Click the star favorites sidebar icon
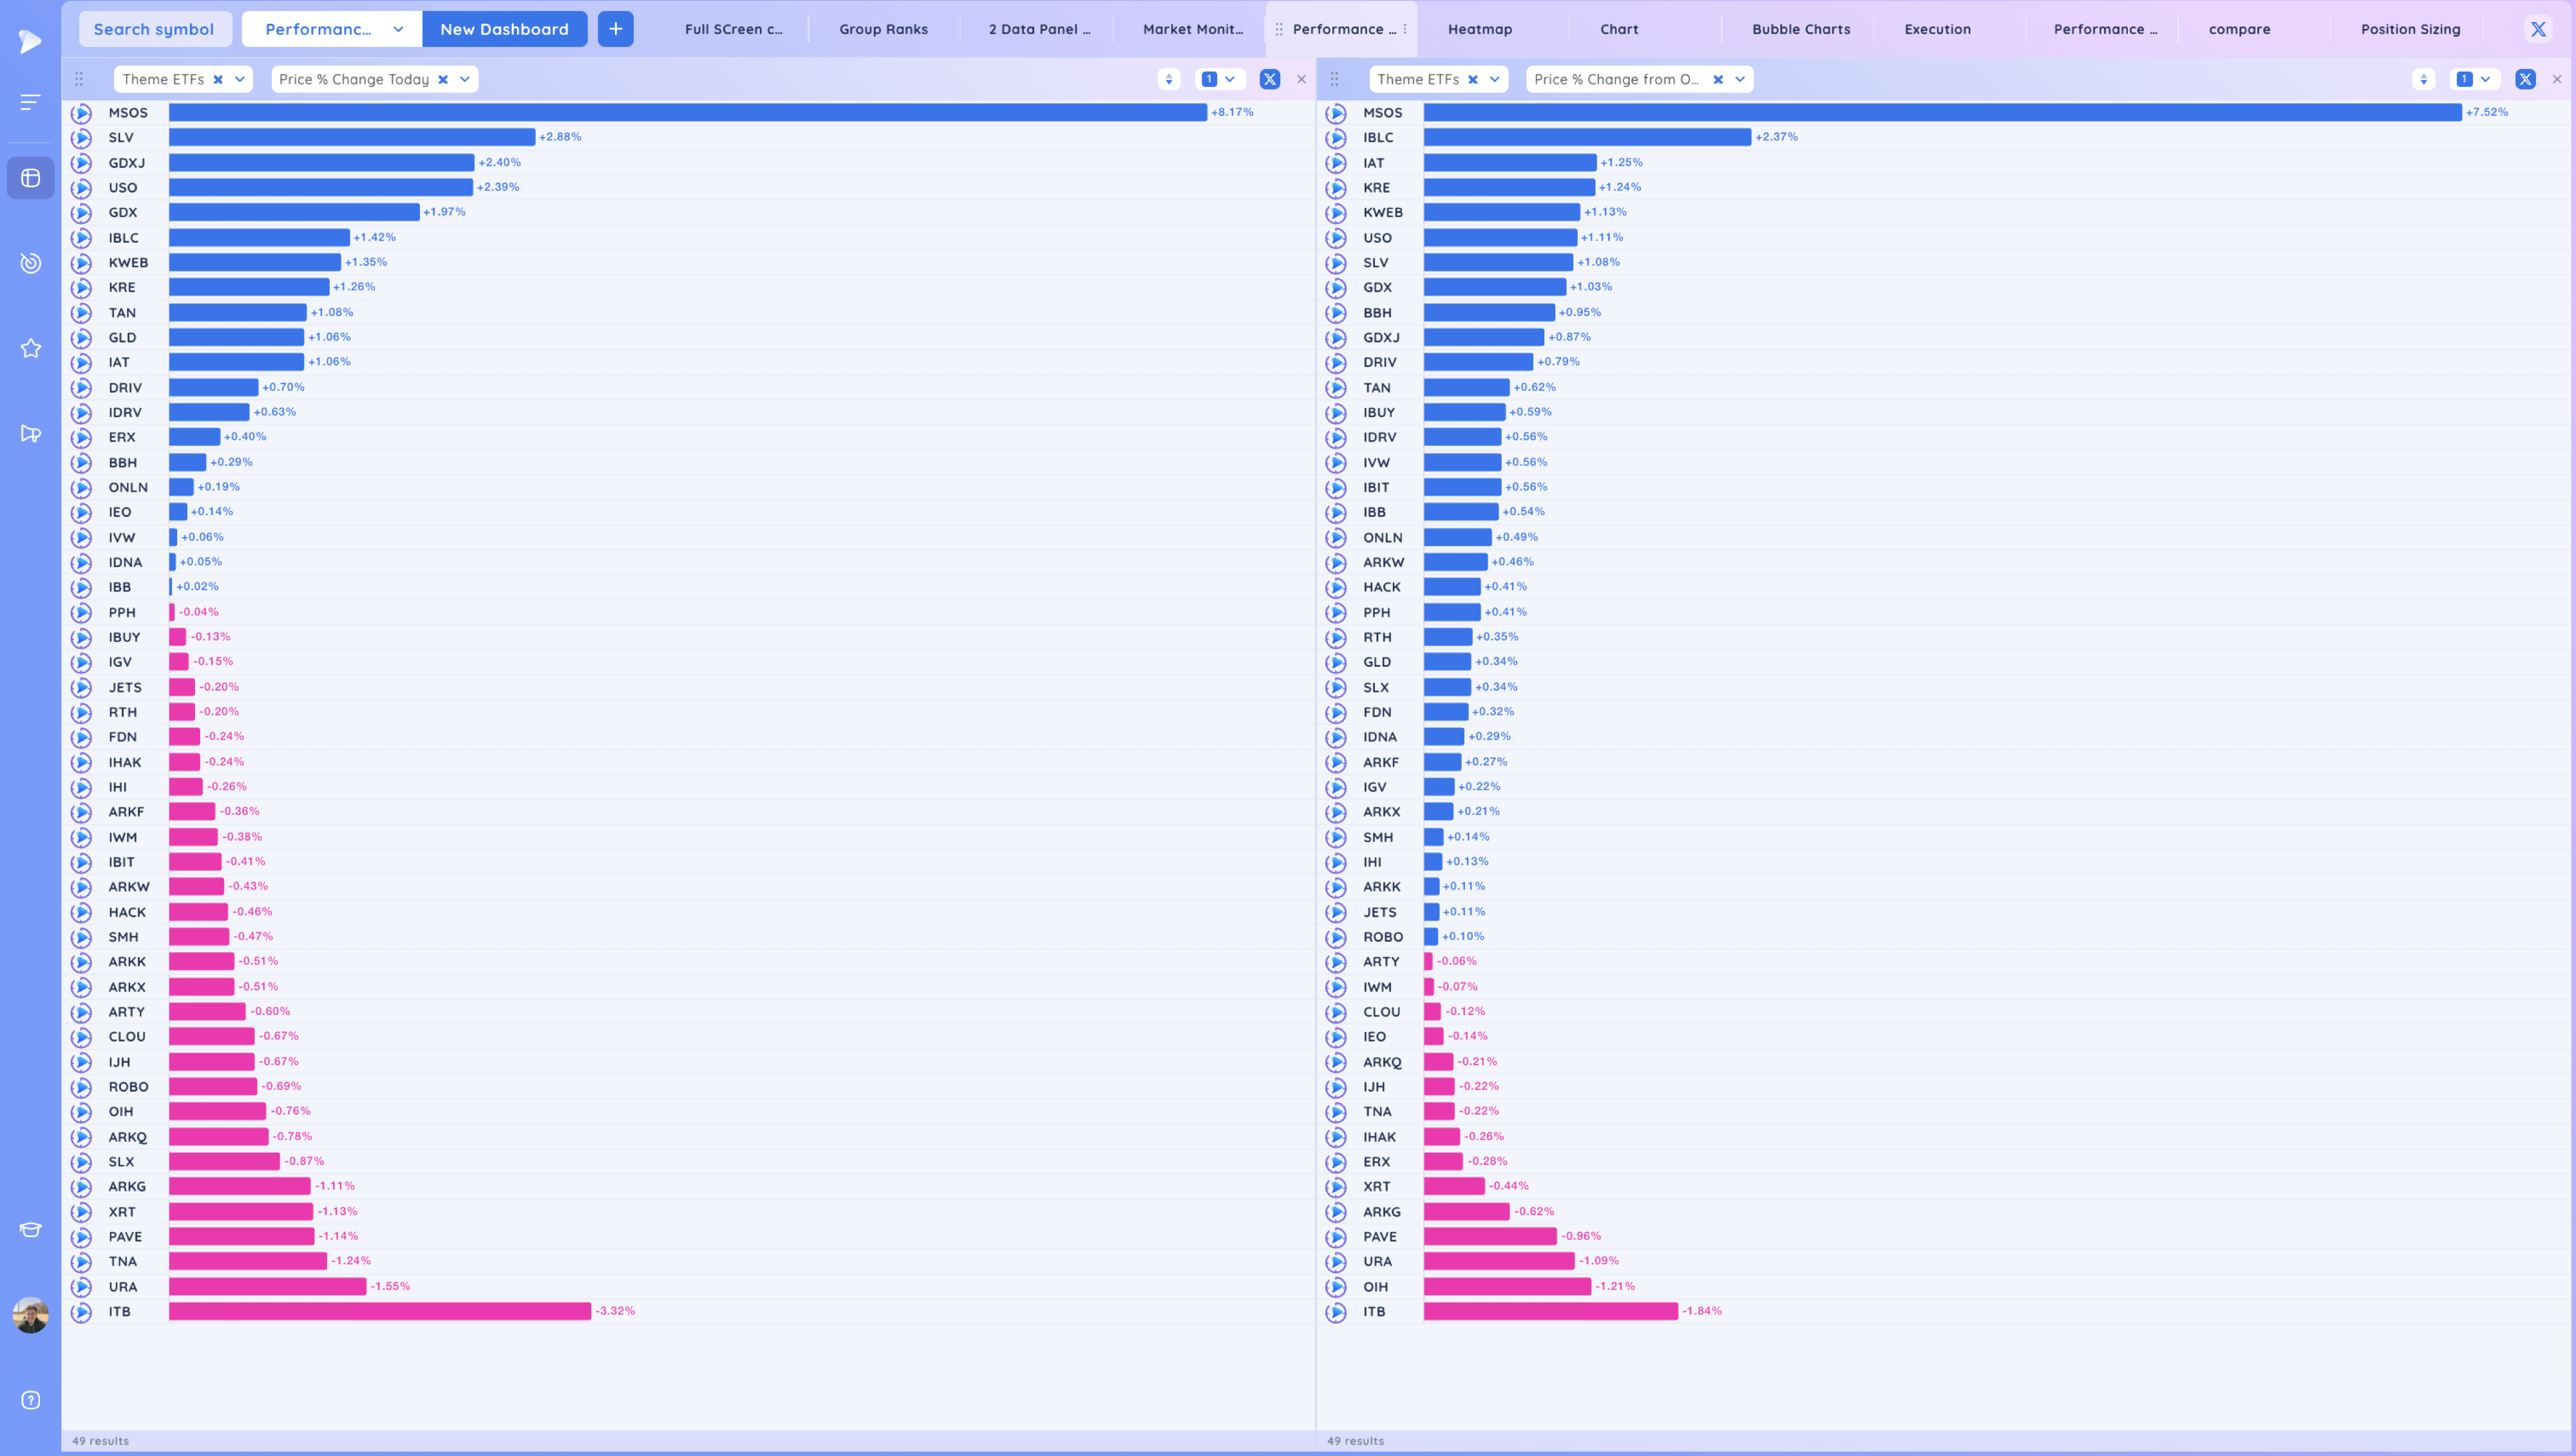 click(x=30, y=348)
